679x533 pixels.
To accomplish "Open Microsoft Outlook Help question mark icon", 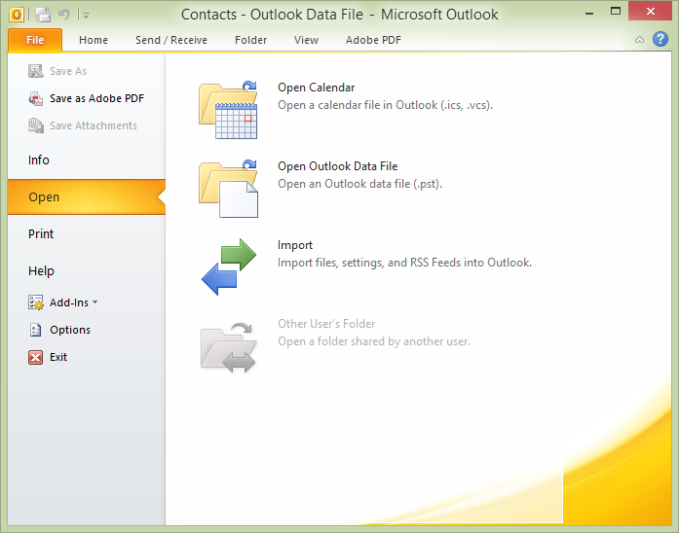I will [x=660, y=39].
